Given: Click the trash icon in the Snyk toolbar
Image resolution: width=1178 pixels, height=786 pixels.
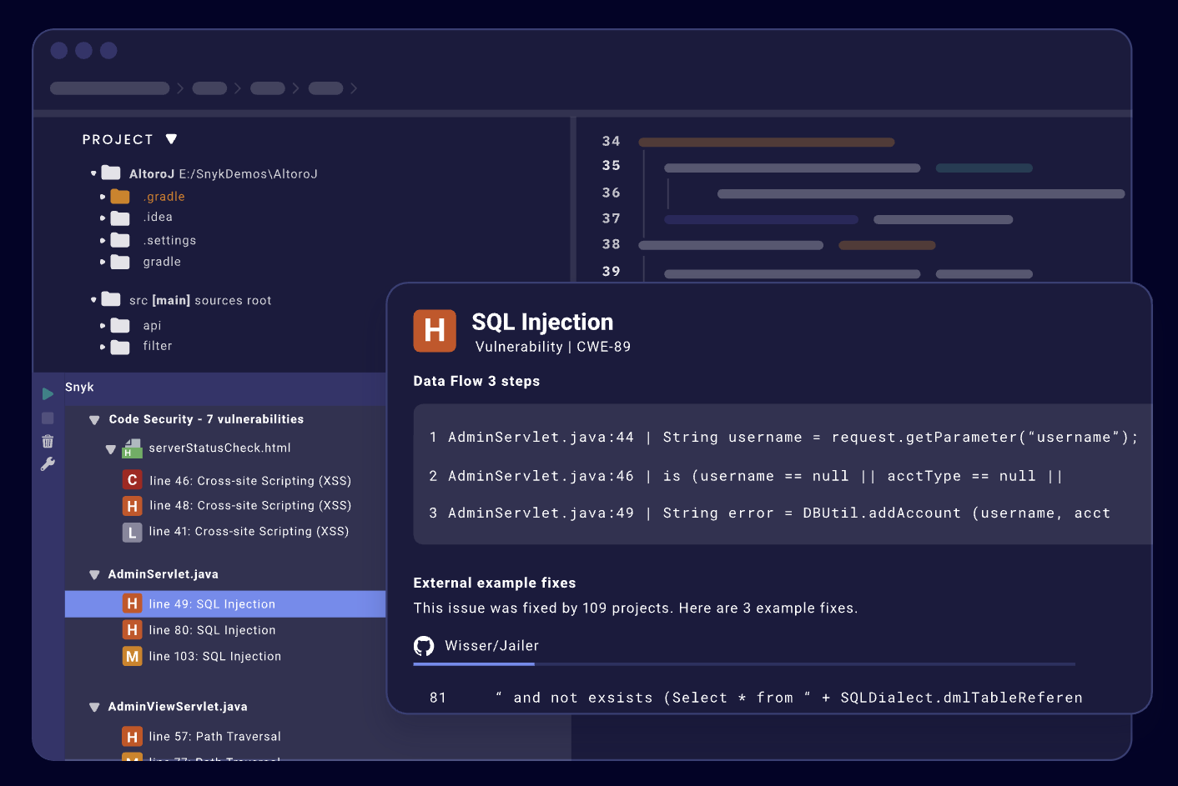Looking at the screenshot, I should point(48,442).
